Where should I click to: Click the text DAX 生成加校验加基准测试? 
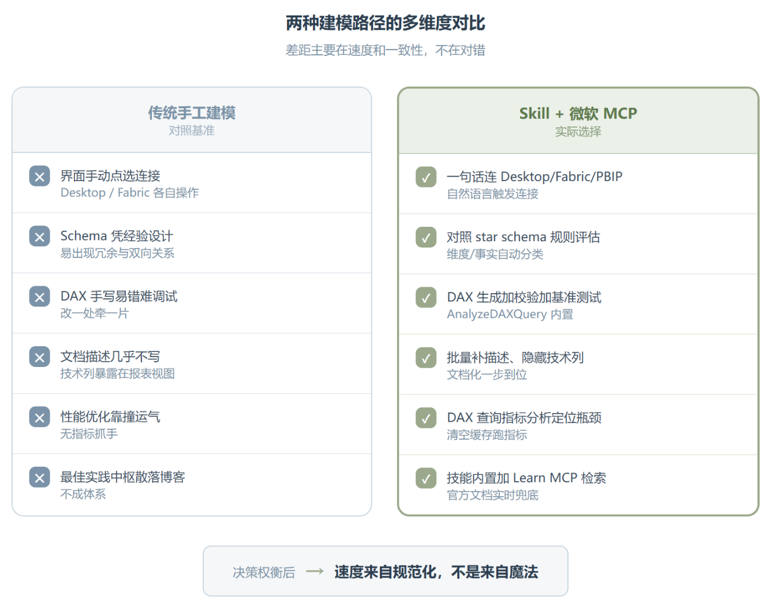tap(524, 298)
